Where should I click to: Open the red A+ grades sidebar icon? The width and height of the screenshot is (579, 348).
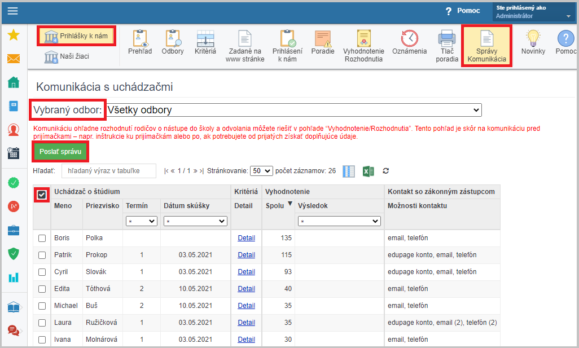click(14, 206)
